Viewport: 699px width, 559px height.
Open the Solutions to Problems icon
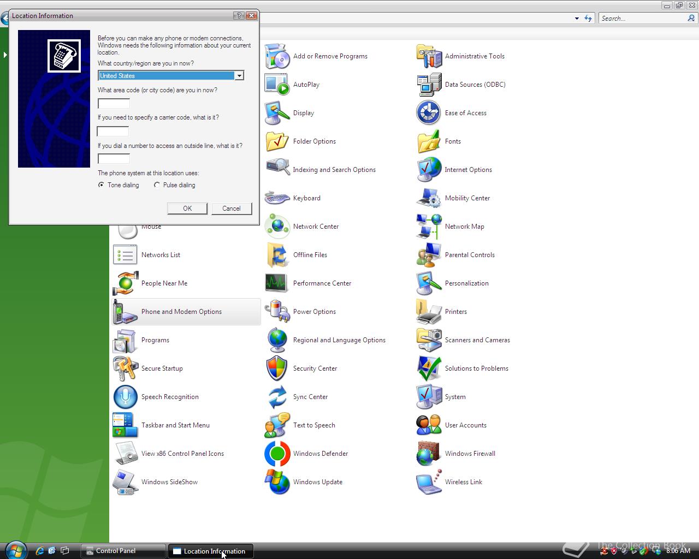click(x=429, y=368)
